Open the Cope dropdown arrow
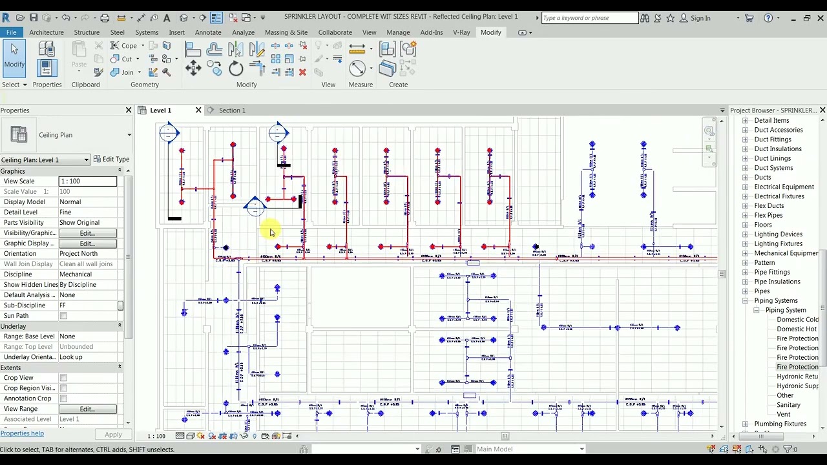Viewport: 827px width, 465px height. pos(143,46)
